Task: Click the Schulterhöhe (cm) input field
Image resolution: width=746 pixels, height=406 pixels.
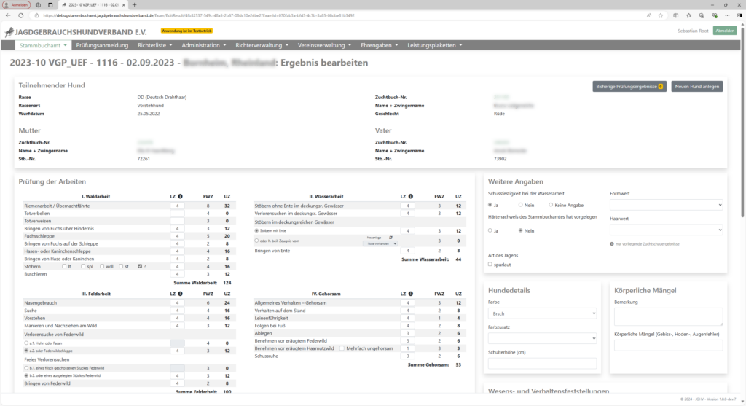Action: 542,364
